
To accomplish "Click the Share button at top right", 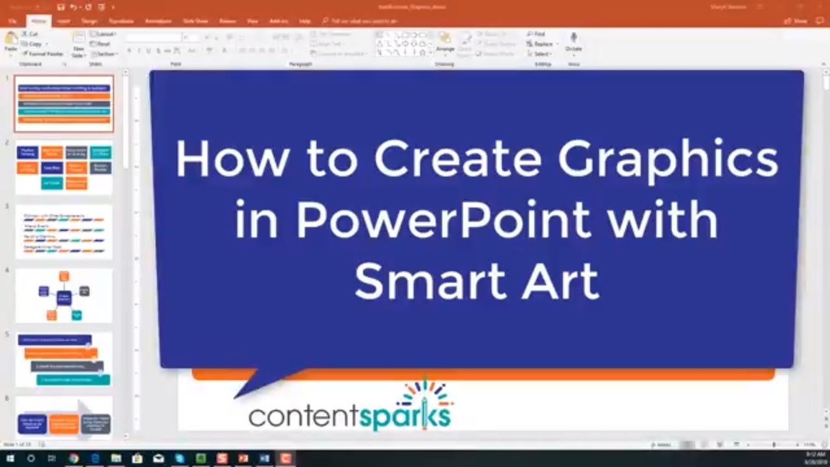I will (x=796, y=21).
